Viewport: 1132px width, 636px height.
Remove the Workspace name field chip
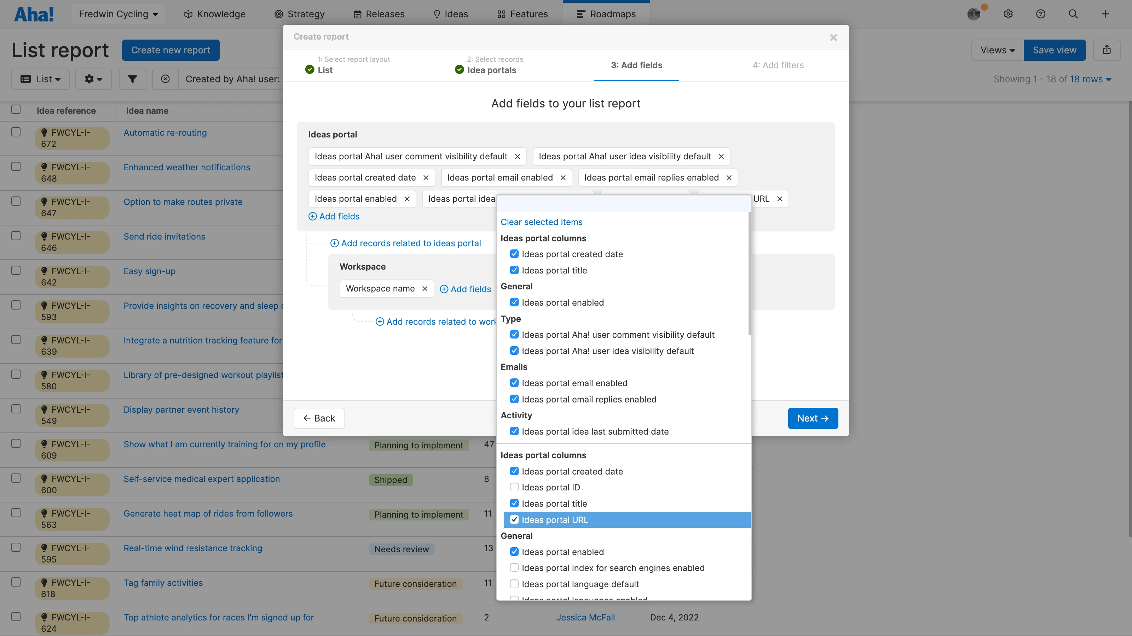click(424, 289)
